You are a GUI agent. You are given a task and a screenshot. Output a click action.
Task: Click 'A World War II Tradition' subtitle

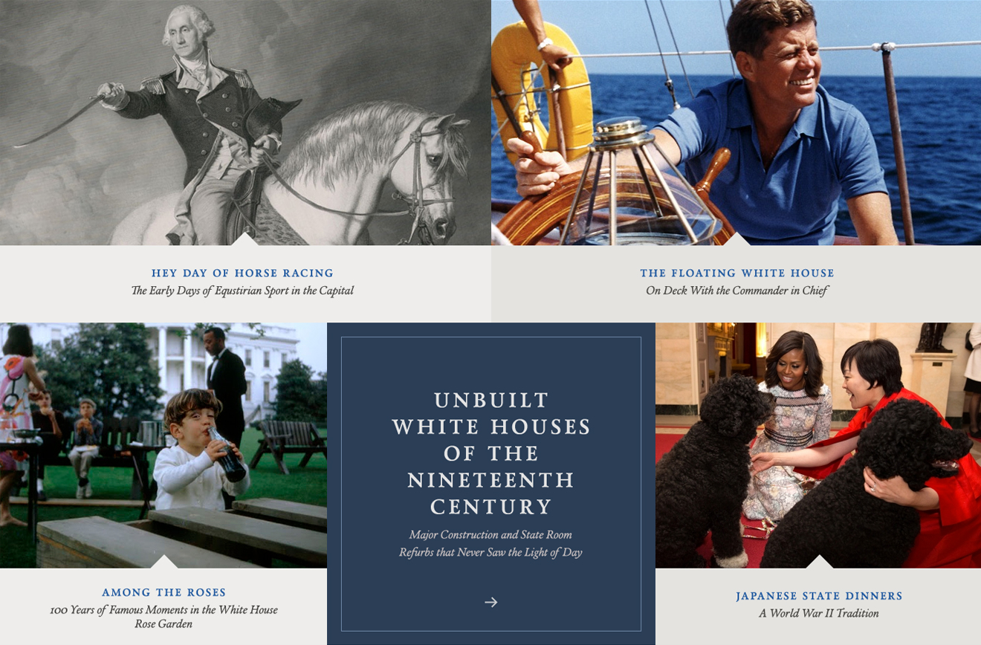[819, 614]
